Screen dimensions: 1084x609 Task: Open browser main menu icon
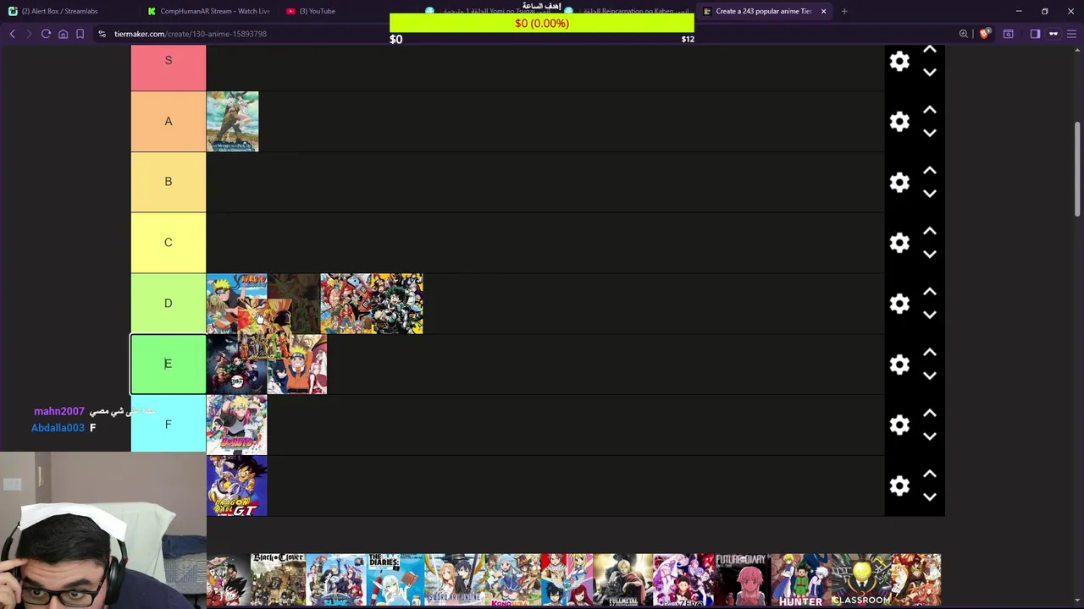1070,34
